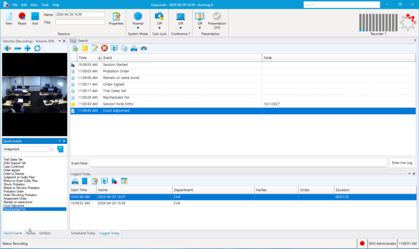Select the Court Adjourned quick event
Image resolution: width=419 pixels, height=249 pixels.
[14, 206]
